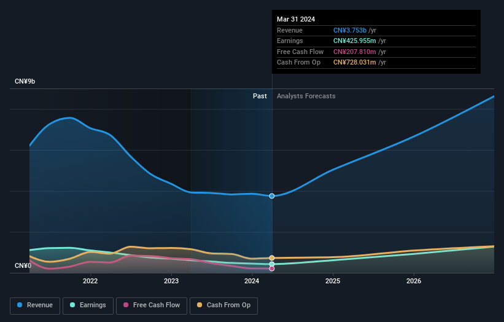Click the CN¥728.031m cash from op value
The width and height of the screenshot is (504, 322).
[355, 63]
